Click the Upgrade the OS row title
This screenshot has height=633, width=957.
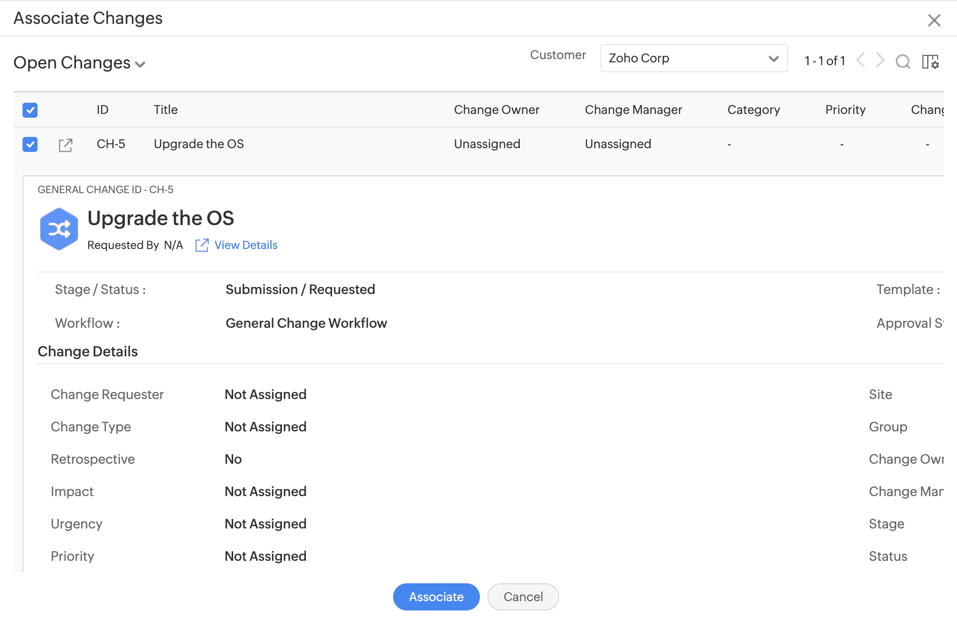tap(199, 144)
